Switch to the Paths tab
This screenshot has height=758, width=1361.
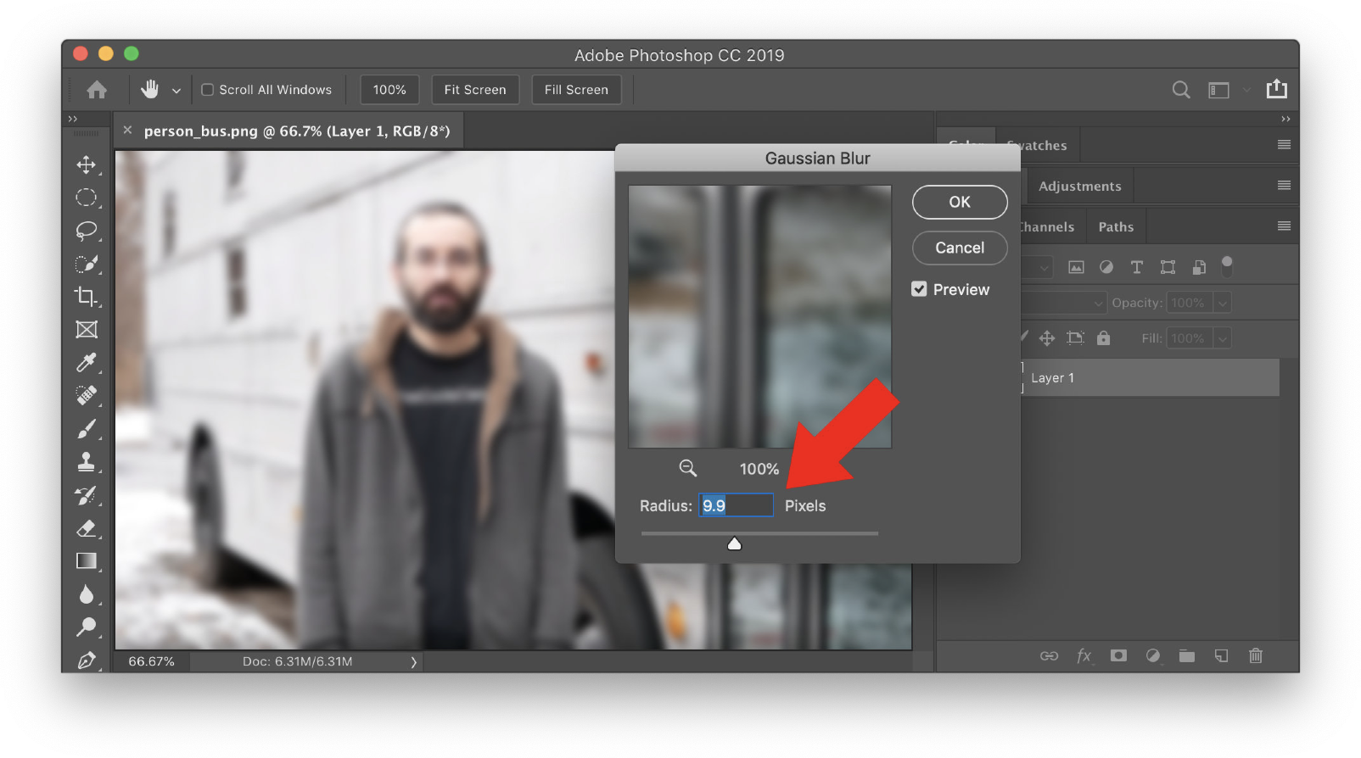pyautogui.click(x=1115, y=227)
